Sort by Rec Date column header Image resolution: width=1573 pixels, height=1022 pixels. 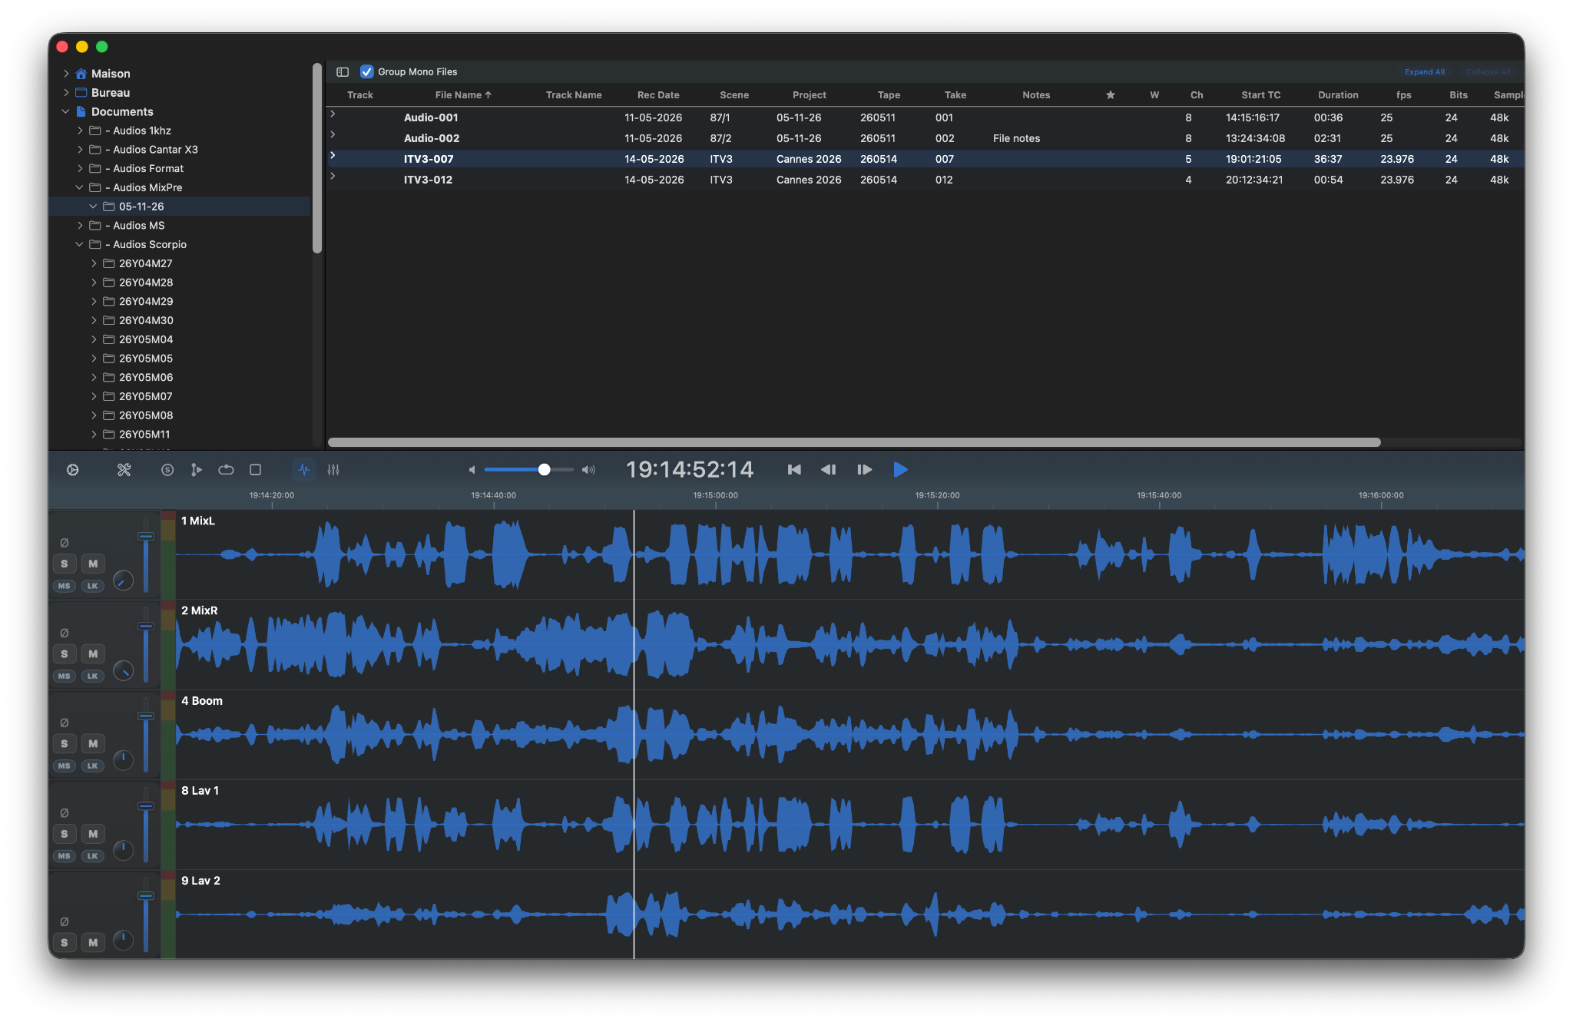tap(658, 95)
